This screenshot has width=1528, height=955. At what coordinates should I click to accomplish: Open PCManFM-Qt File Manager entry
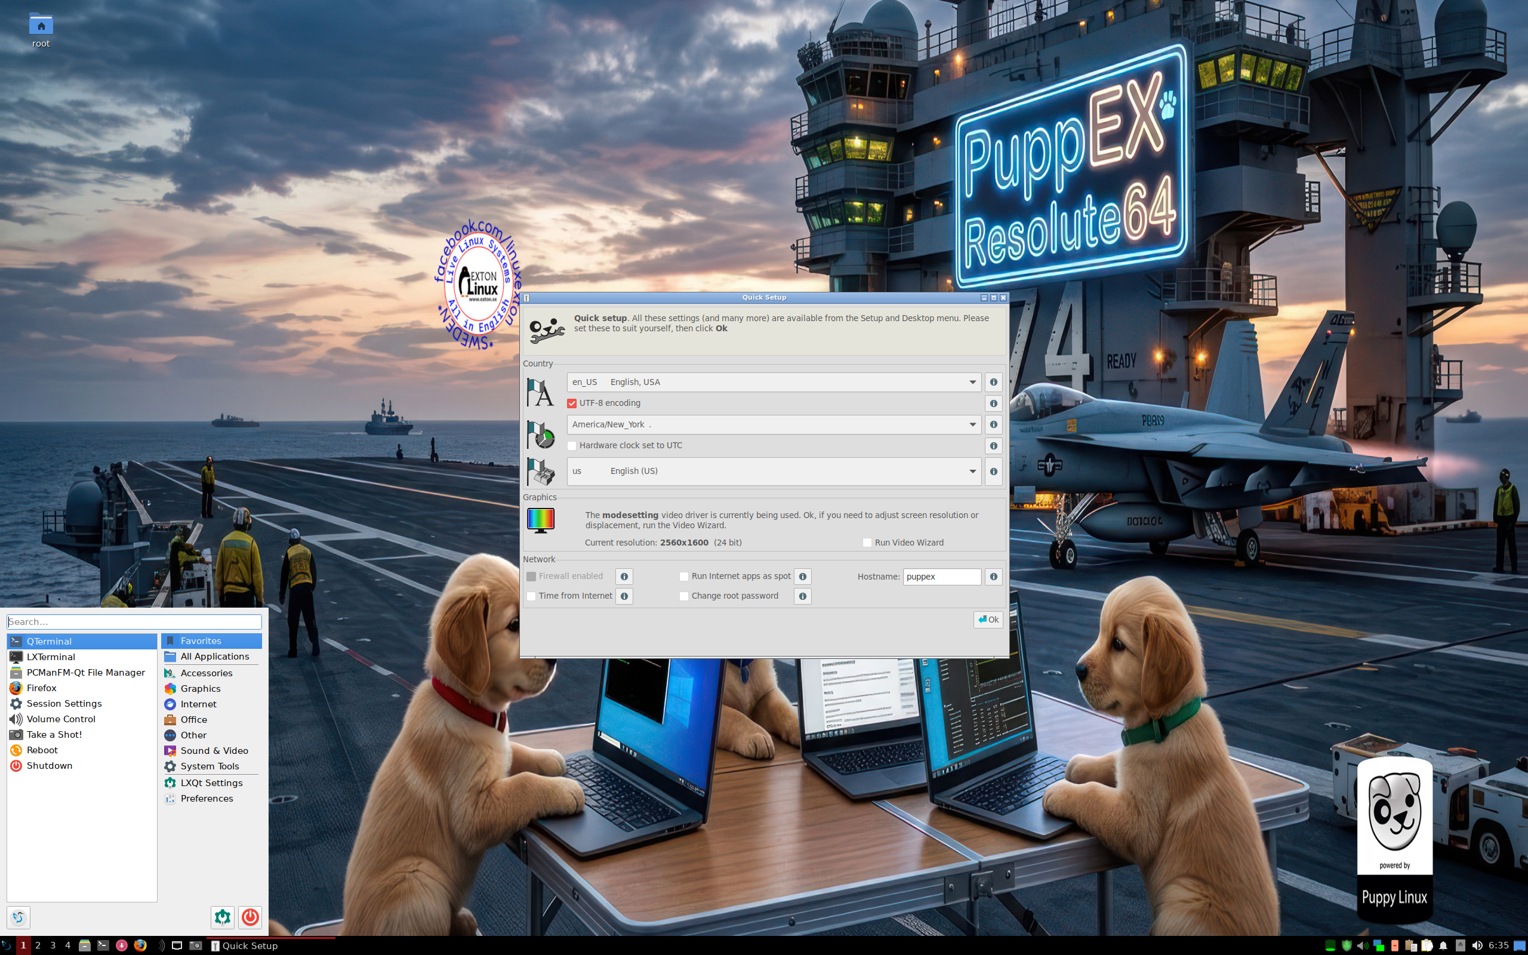(82, 673)
